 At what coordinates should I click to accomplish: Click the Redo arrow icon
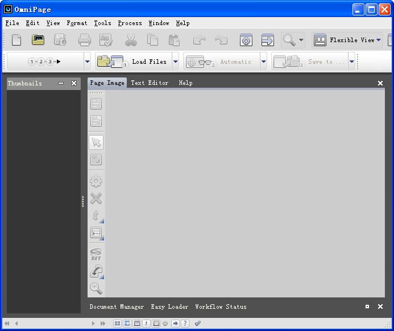(x=221, y=40)
